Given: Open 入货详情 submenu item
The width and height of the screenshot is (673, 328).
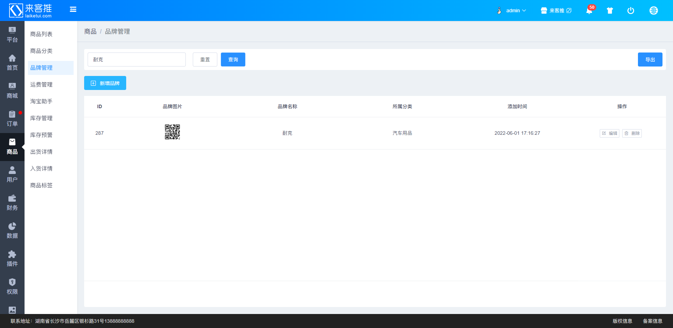Looking at the screenshot, I should [41, 168].
